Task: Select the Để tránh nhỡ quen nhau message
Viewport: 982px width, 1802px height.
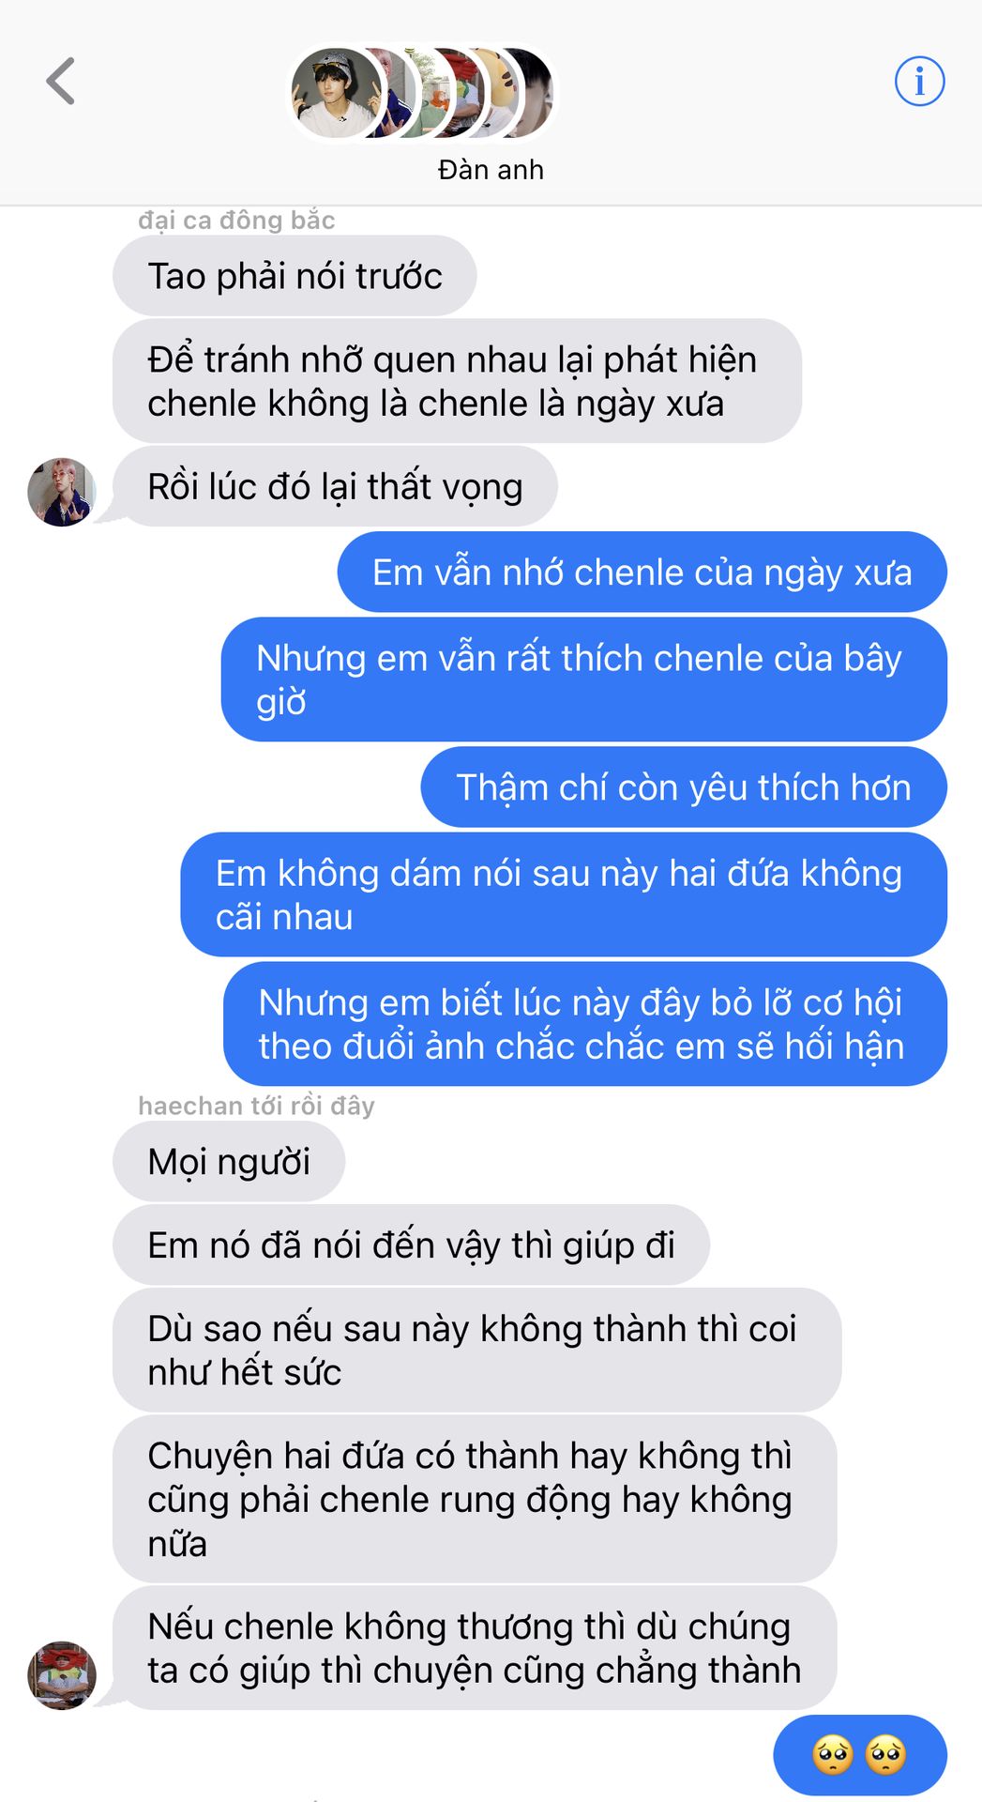Action: 457,381
